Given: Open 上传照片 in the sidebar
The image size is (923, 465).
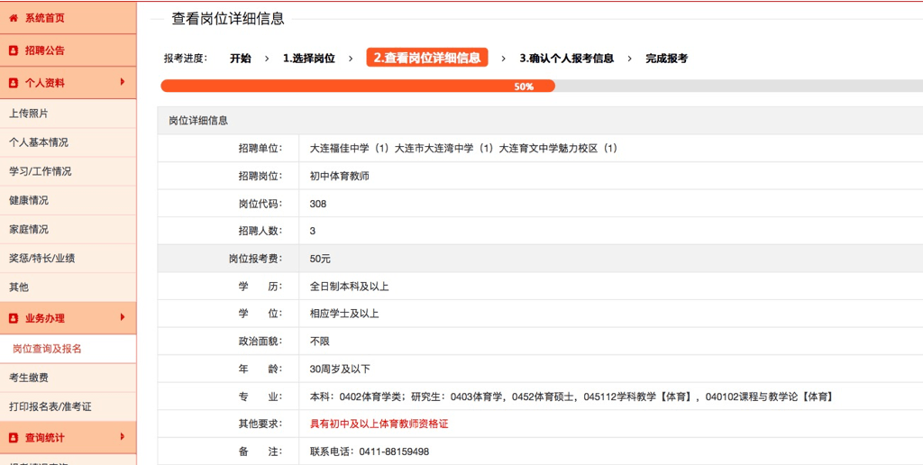Looking at the screenshot, I should click(x=29, y=114).
